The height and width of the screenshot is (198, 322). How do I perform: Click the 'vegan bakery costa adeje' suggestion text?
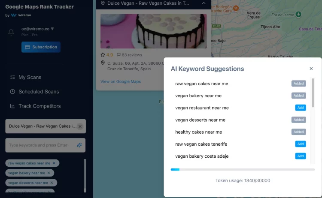(x=202, y=156)
